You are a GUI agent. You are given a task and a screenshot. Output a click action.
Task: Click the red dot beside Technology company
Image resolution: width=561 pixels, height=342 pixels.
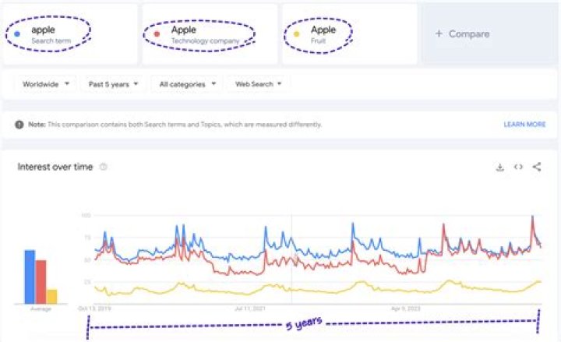pos(157,34)
